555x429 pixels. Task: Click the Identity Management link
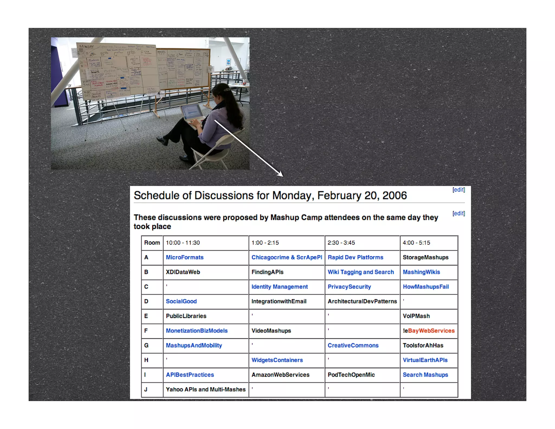click(279, 287)
